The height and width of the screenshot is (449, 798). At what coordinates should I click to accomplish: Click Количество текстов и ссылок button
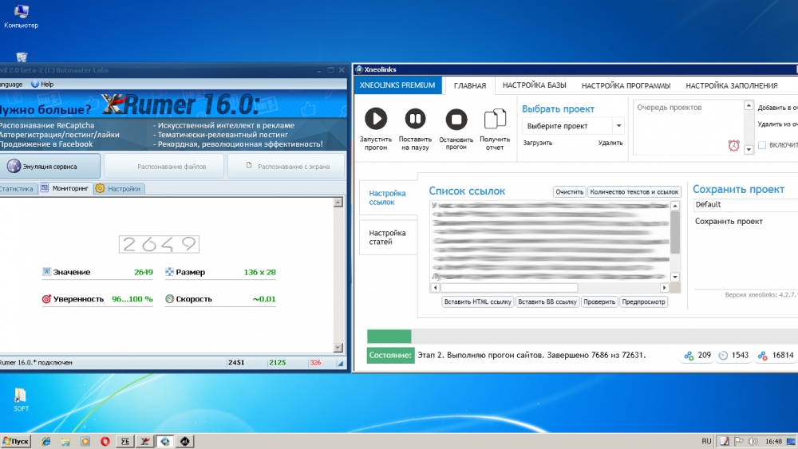[634, 191]
